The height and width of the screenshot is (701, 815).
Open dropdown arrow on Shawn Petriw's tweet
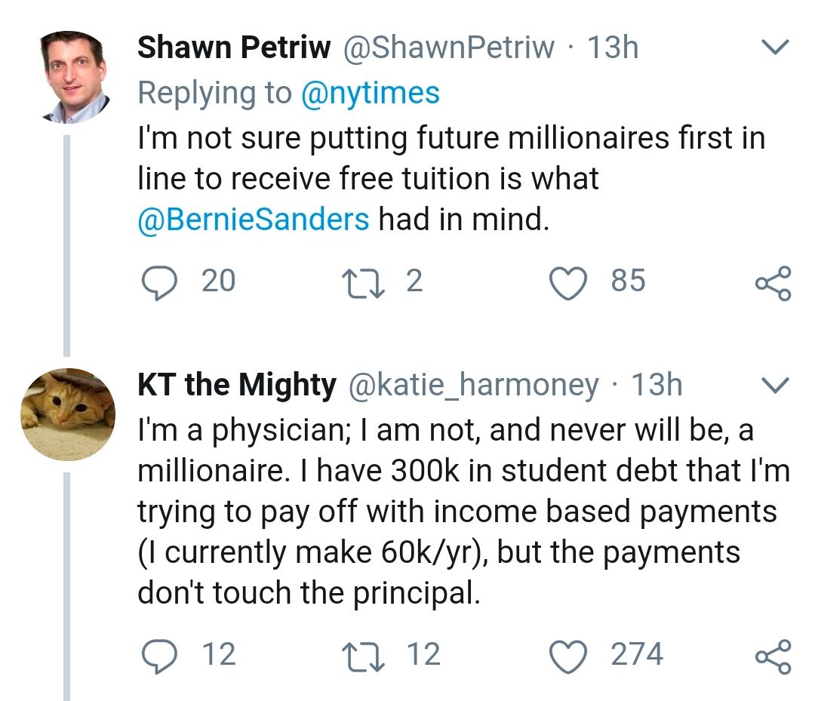[x=773, y=48]
